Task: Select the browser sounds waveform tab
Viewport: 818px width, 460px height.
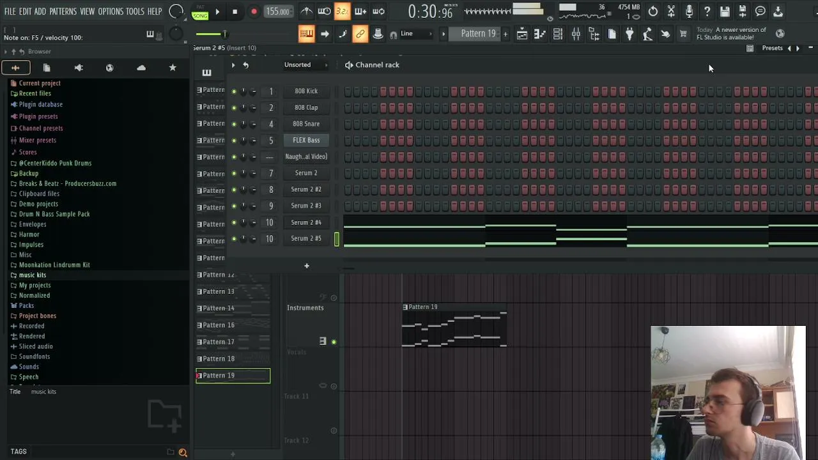Action: coord(15,68)
